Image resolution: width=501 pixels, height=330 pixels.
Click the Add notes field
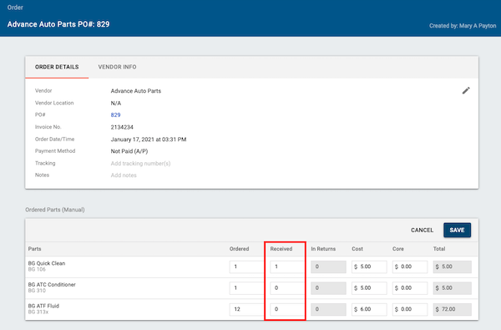[124, 175]
